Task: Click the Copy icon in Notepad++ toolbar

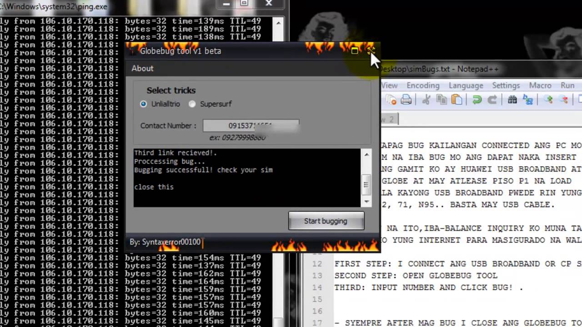Action: [x=442, y=99]
